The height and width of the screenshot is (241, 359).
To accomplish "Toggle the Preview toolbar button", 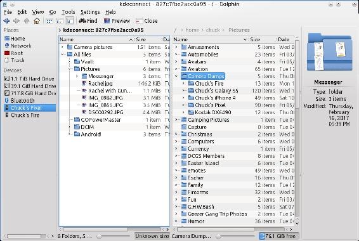I will (x=117, y=21).
